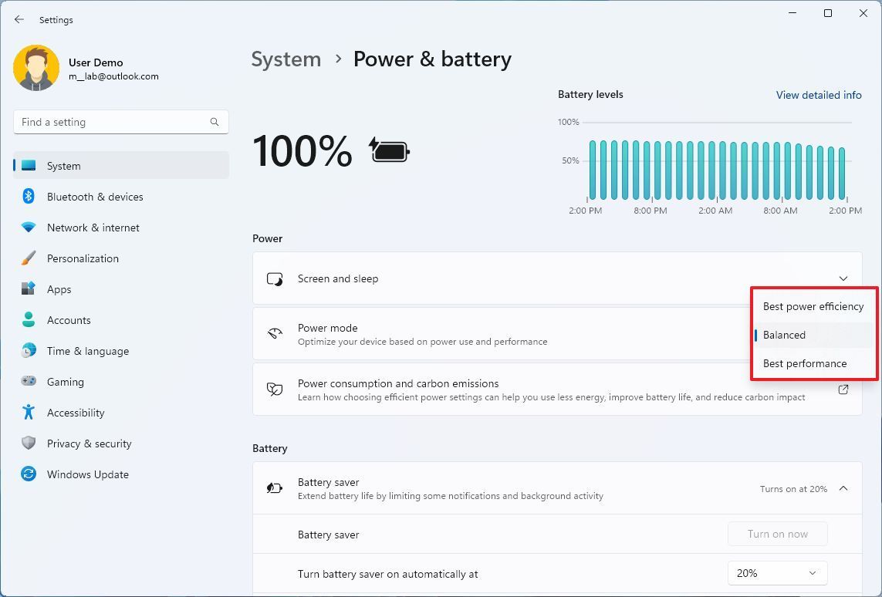Open the battery saver percentage dropdown
882x597 pixels.
click(x=777, y=573)
